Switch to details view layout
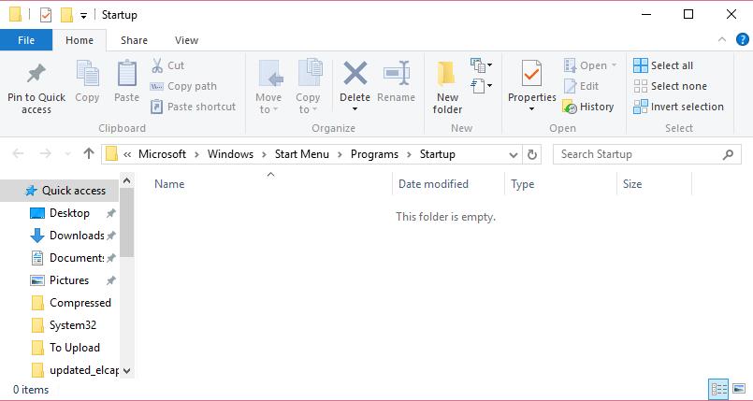The image size is (753, 401). click(x=718, y=389)
